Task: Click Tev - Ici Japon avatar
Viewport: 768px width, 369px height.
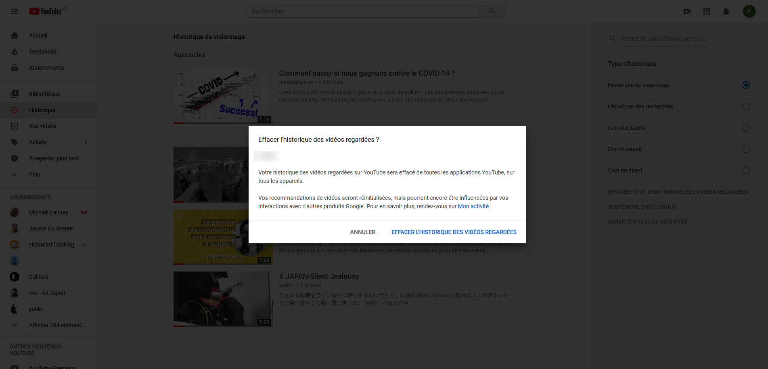Action: (15, 293)
